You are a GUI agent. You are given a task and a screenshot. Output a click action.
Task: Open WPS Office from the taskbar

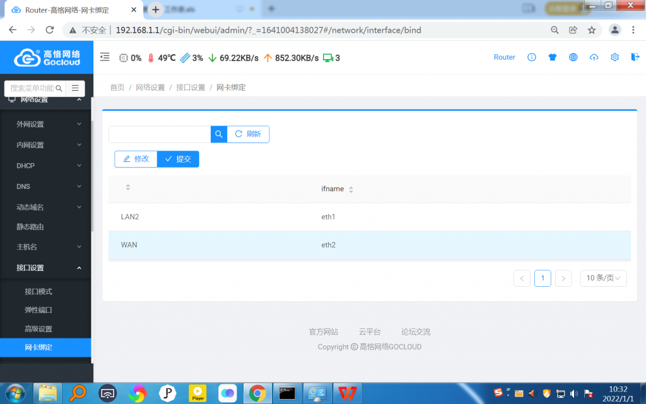point(348,393)
